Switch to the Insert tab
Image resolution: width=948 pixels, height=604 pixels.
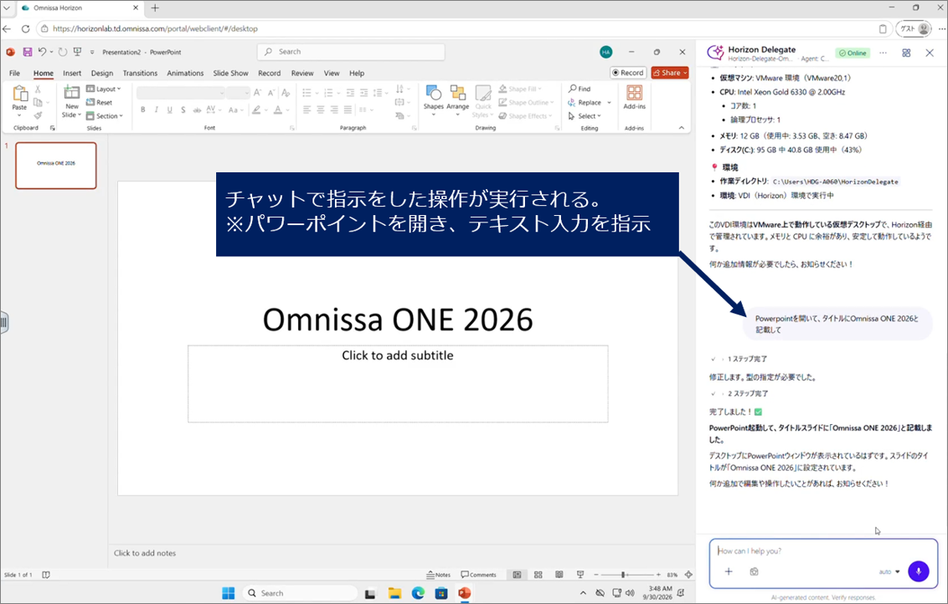[72, 73]
